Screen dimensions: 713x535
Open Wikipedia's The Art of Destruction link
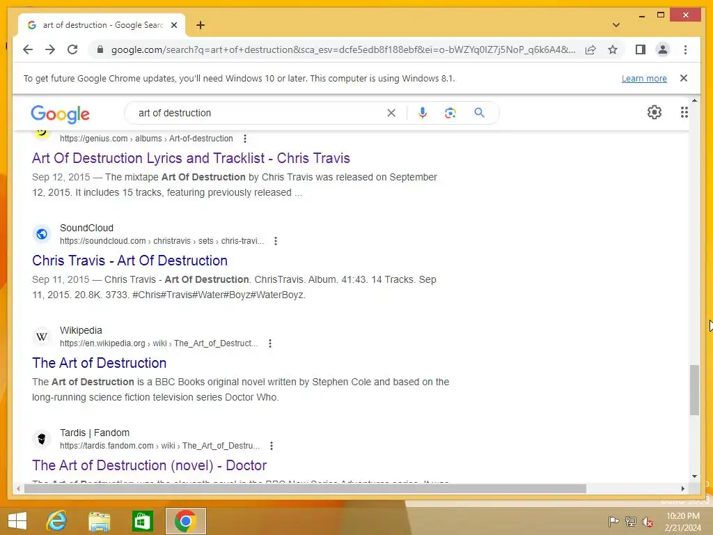pyautogui.click(x=99, y=363)
